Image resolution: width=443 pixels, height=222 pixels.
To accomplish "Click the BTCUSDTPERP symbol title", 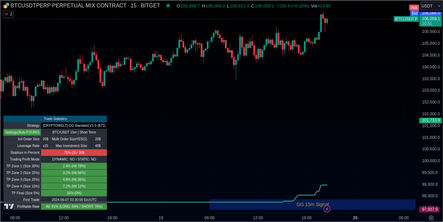I will click(85, 6).
